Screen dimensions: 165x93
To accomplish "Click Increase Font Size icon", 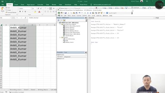I will 38,9.
